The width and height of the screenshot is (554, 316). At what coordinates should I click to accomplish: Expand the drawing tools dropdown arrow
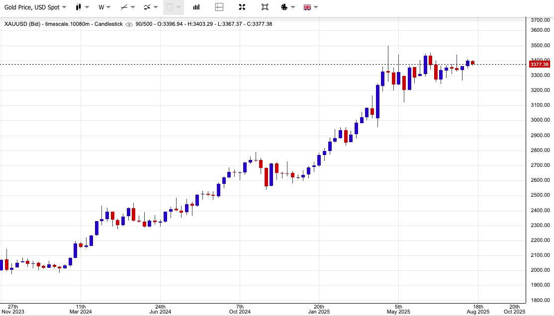point(133,7)
